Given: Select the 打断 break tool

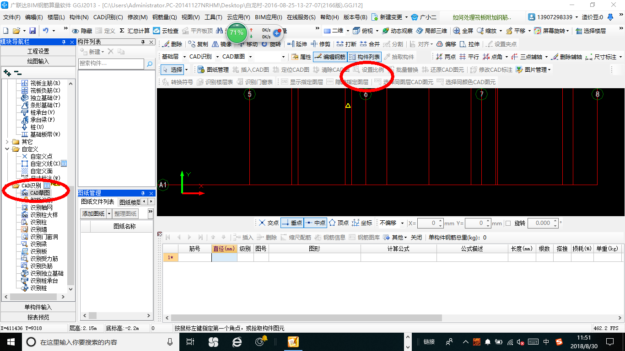Looking at the screenshot, I should click(x=346, y=44).
